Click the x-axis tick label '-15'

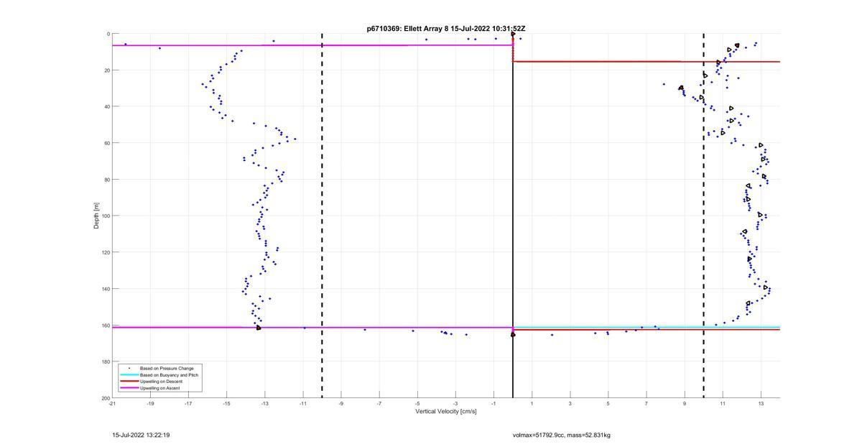[x=226, y=404]
